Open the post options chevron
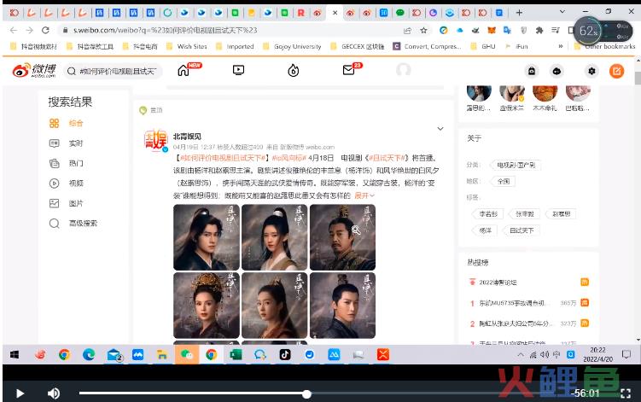Image resolution: width=641 pixels, height=402 pixels. click(x=440, y=128)
